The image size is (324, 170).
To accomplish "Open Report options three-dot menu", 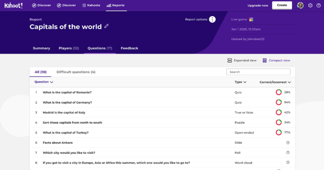I will point(212,19).
